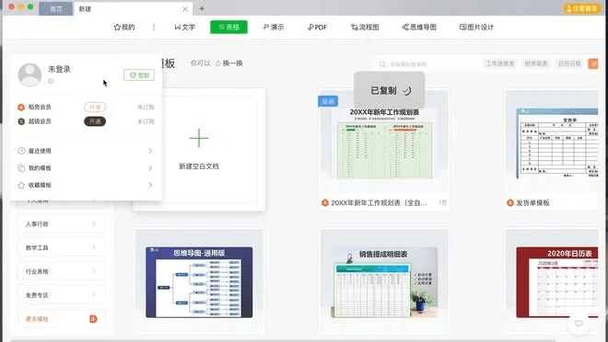Image resolution: width=608 pixels, height=342 pixels.
Task: Expand the 教学工具 category
Action: click(62, 247)
